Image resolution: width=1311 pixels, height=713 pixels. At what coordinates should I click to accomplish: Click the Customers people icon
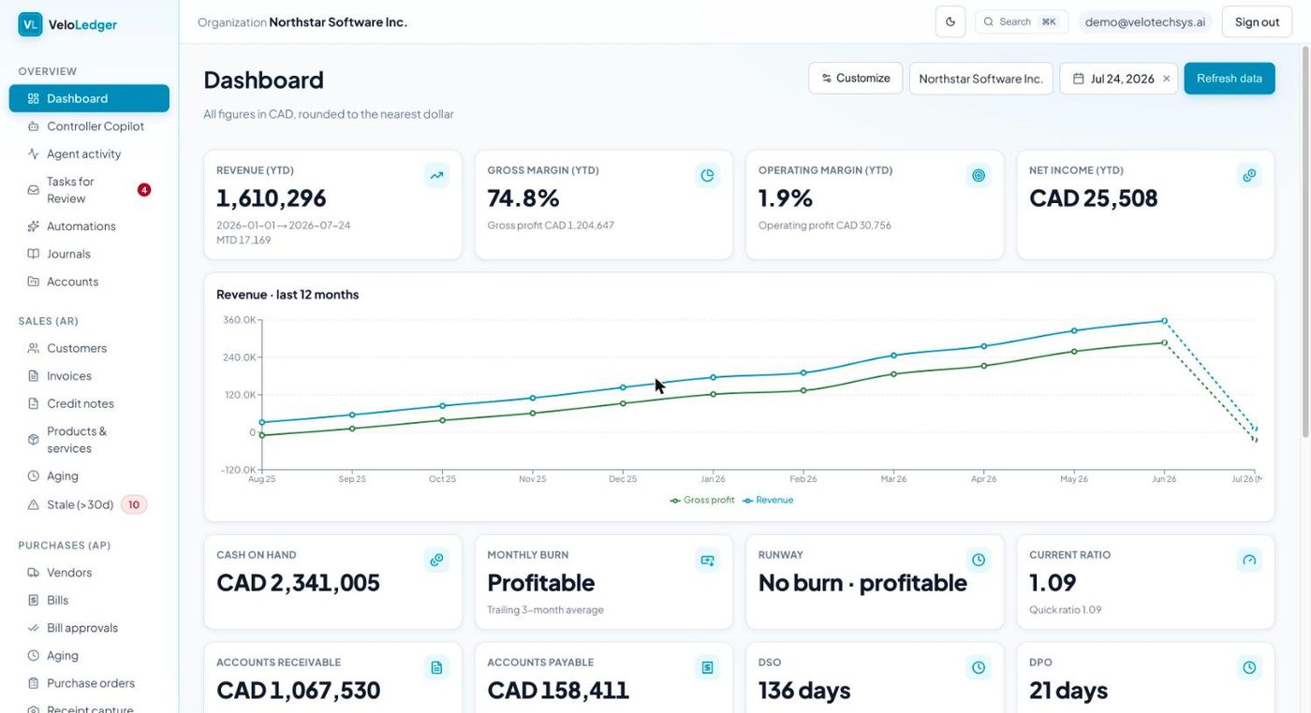(x=34, y=348)
